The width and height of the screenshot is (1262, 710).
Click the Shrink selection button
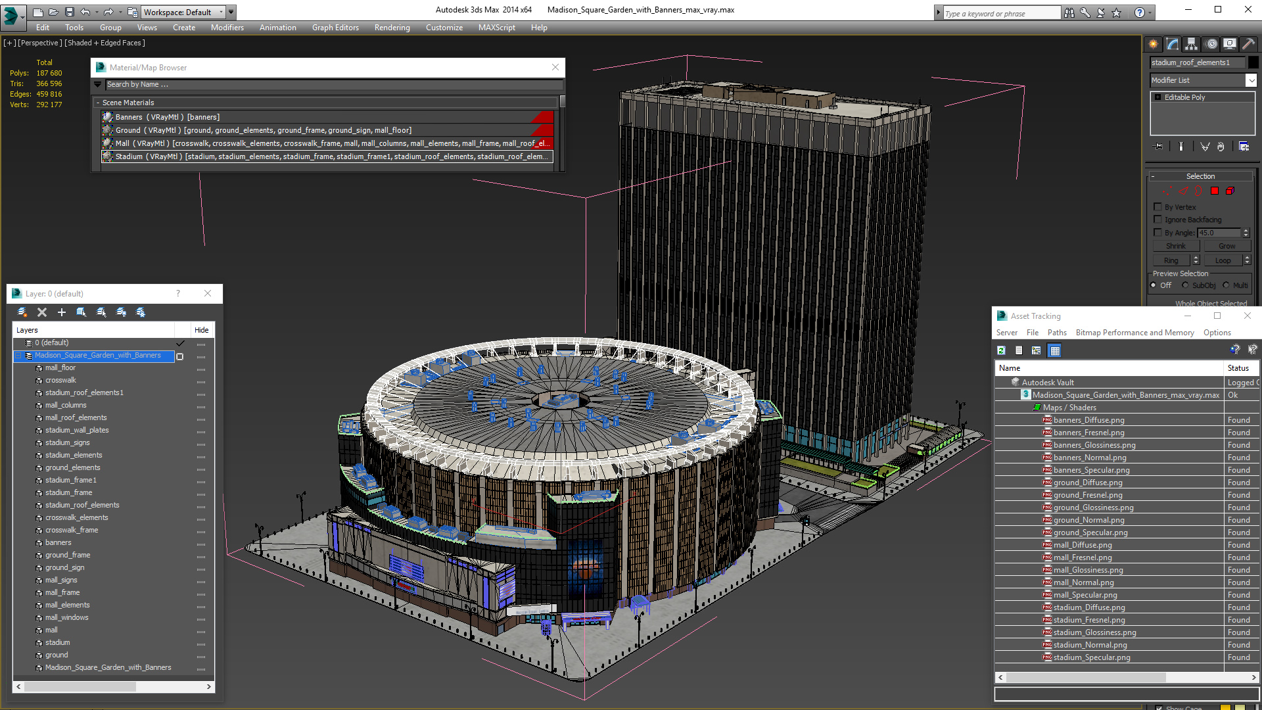(1176, 246)
